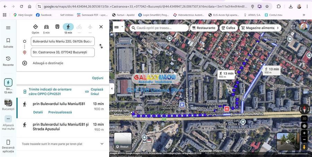
Task: Open the walking Str. 13 min sidebar shortcut
Action: click(8, 86)
